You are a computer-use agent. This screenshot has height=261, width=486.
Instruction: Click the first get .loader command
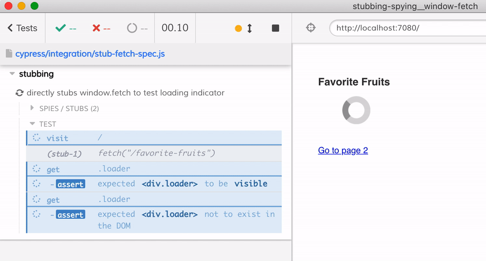[154, 169]
